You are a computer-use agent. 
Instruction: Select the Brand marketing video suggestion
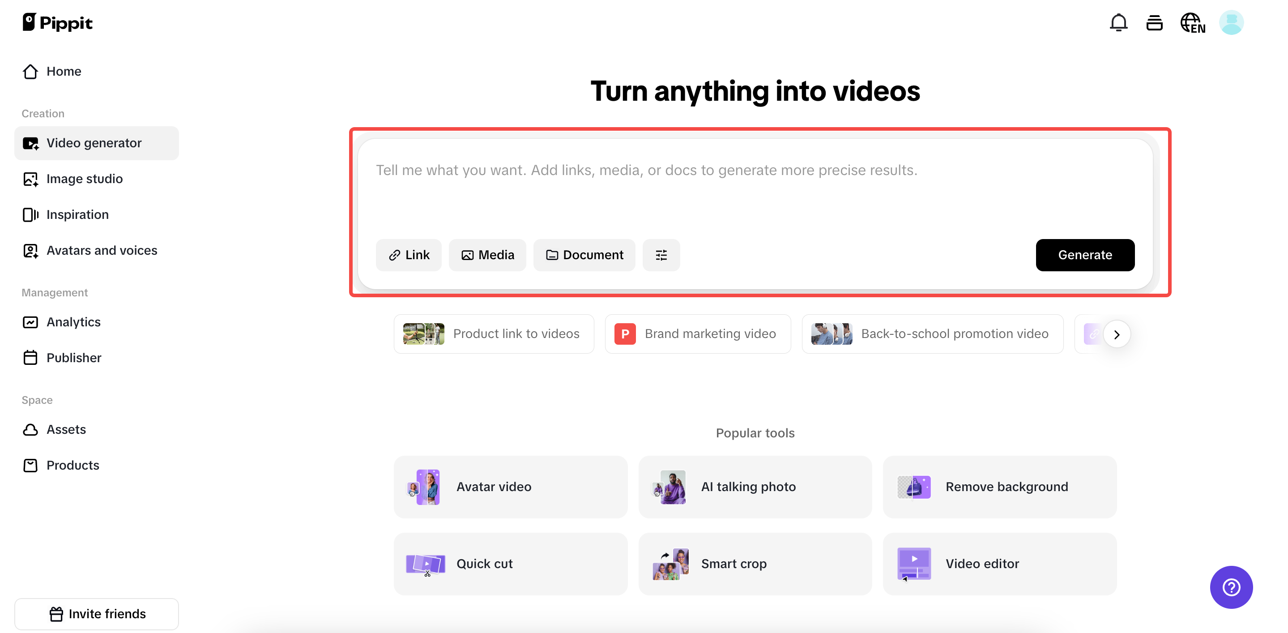(698, 334)
